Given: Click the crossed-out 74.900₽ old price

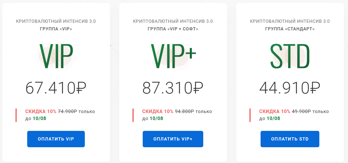Looking at the screenshot, I should (68, 112).
